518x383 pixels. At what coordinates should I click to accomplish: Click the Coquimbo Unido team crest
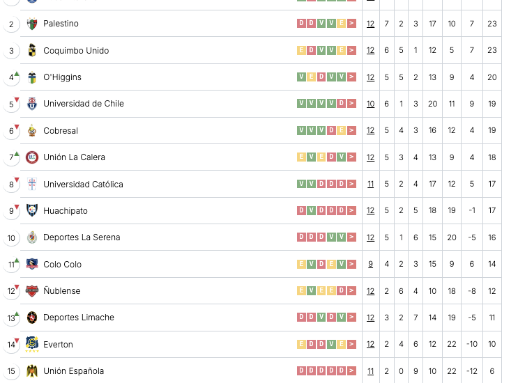pos(32,50)
